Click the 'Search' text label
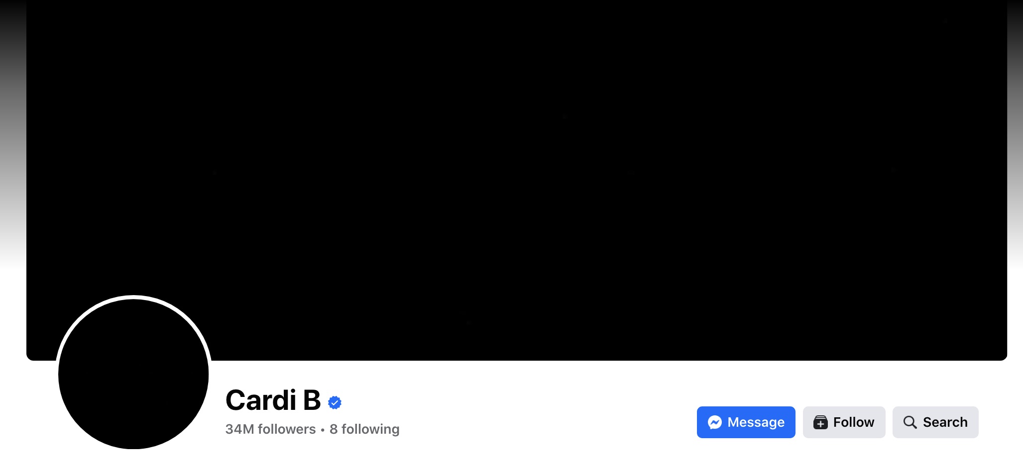Screen dimensions: 1023x467 [945, 422]
